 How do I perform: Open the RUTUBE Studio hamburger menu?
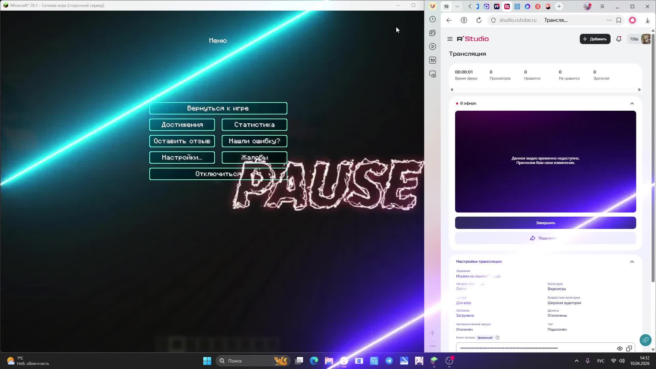pyautogui.click(x=450, y=39)
